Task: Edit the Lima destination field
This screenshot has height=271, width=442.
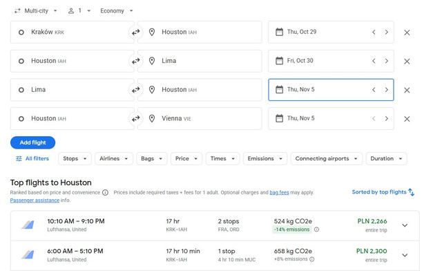Action: [x=200, y=61]
